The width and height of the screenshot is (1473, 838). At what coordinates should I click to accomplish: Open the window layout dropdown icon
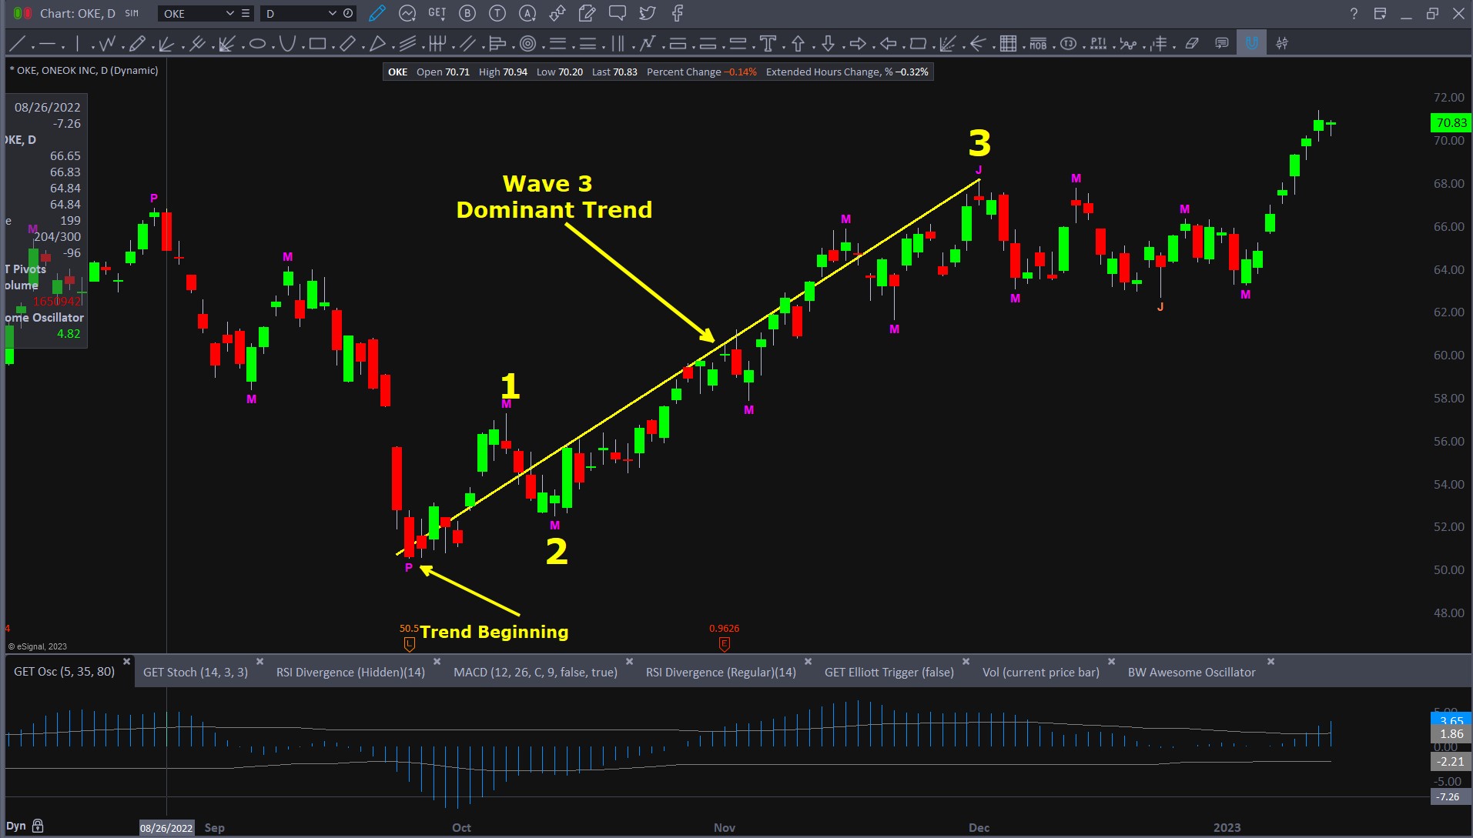pos(1380,13)
